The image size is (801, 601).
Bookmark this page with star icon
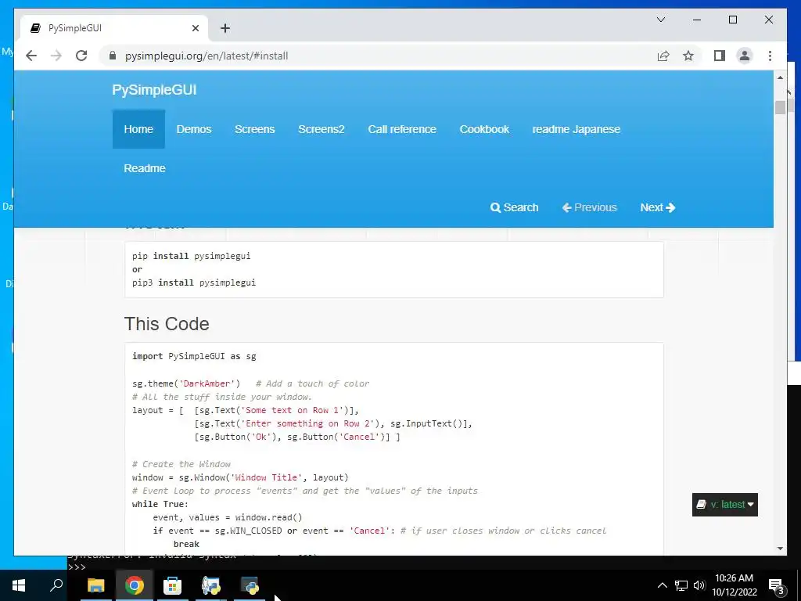tap(688, 56)
